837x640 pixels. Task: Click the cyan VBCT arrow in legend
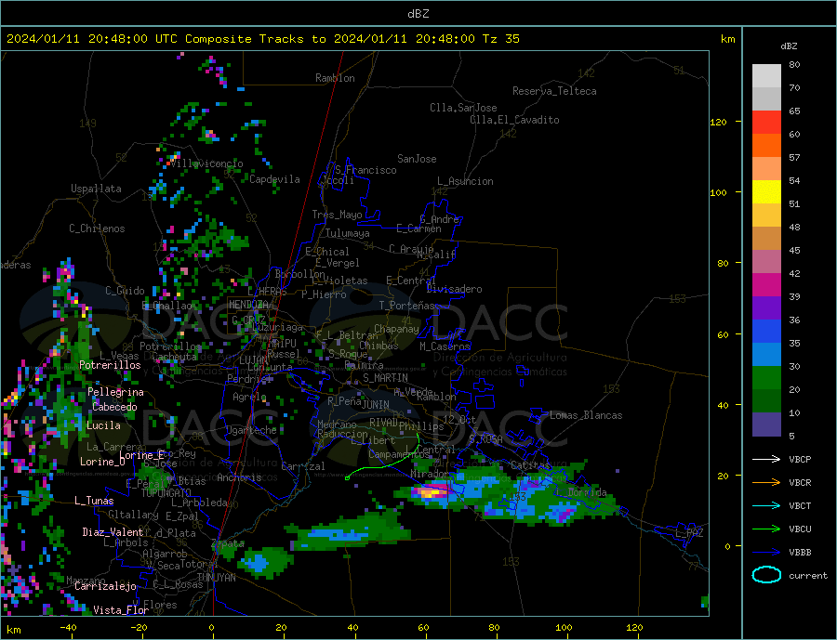pos(766,505)
